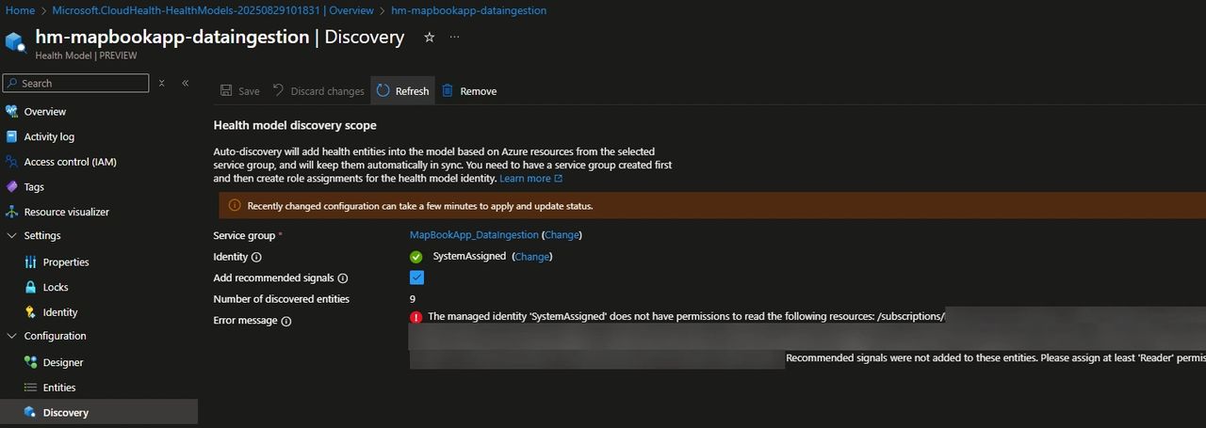Collapse the Settings section chevron
The image size is (1206, 428).
pyautogui.click(x=12, y=235)
